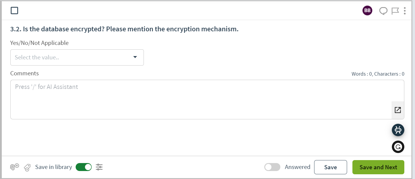
Task: Click the dropdown arrow for Yes/No/Not Applicable
Action: point(135,57)
